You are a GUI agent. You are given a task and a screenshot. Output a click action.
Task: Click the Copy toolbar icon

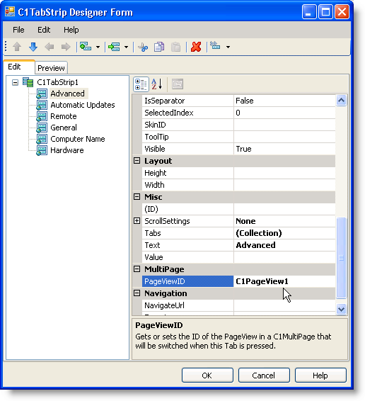point(159,47)
